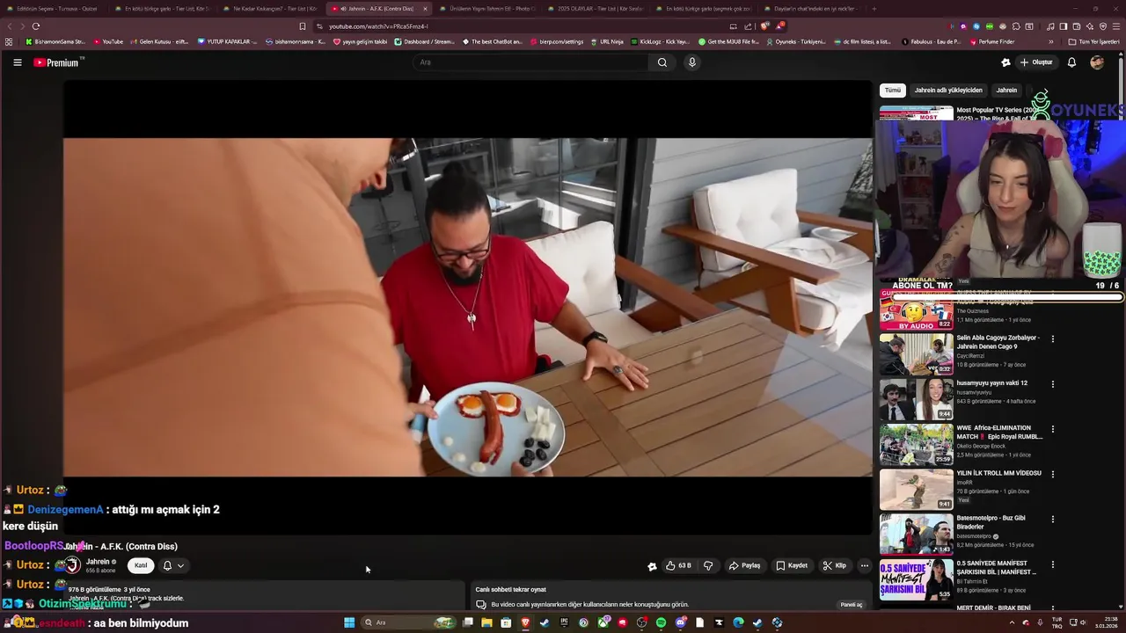The height and width of the screenshot is (633, 1126).
Task: Open 'Batesmotelpro - Buz Gibi Biraderler' thumbnail
Action: [x=916, y=534]
